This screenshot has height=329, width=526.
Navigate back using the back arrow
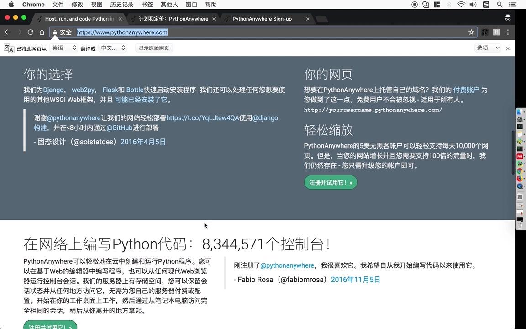click(x=7, y=32)
